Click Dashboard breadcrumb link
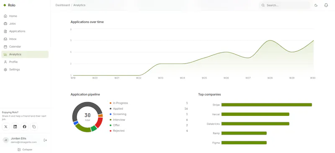Viewport: 335px width, 153px height. tap(62, 5)
